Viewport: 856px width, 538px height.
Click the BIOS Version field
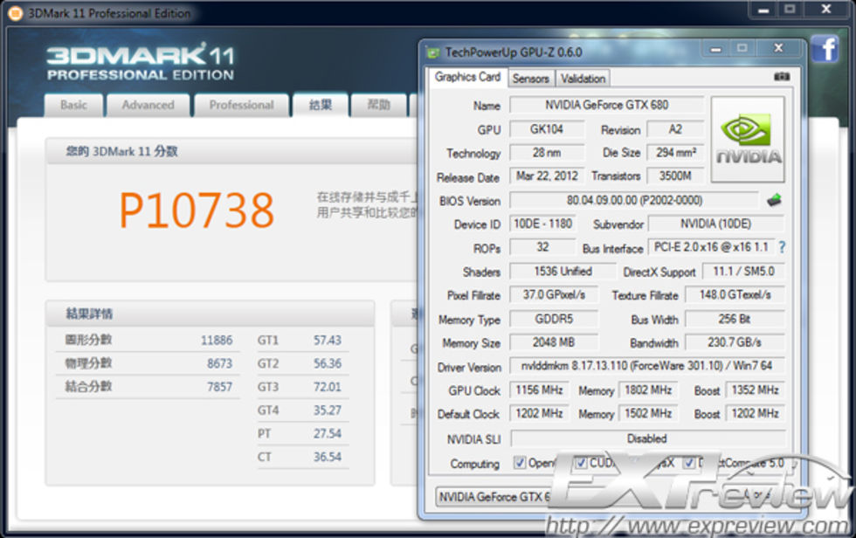pos(633,200)
